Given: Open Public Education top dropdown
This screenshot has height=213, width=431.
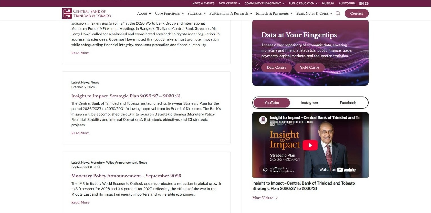Looking at the screenshot, I should [303, 3].
